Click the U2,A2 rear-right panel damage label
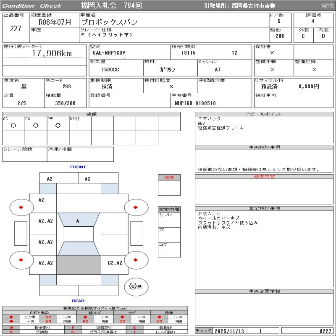The image size is (336, 336). coord(115,263)
